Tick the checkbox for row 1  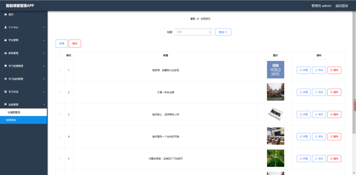60,70
